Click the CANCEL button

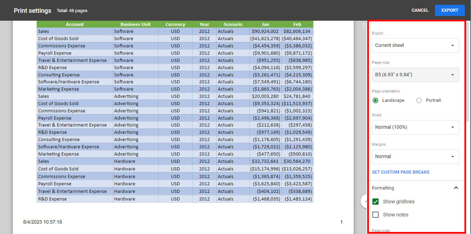coord(420,10)
